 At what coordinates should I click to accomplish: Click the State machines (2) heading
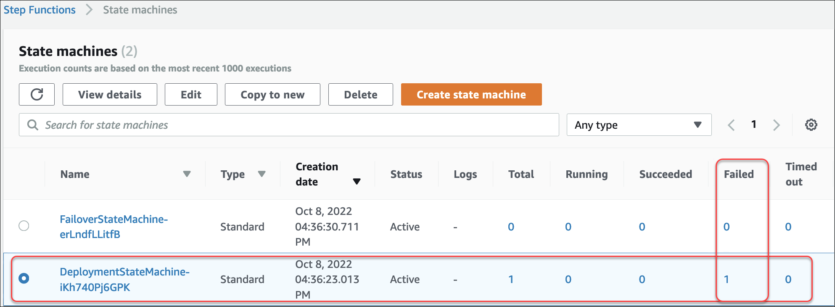coord(78,51)
